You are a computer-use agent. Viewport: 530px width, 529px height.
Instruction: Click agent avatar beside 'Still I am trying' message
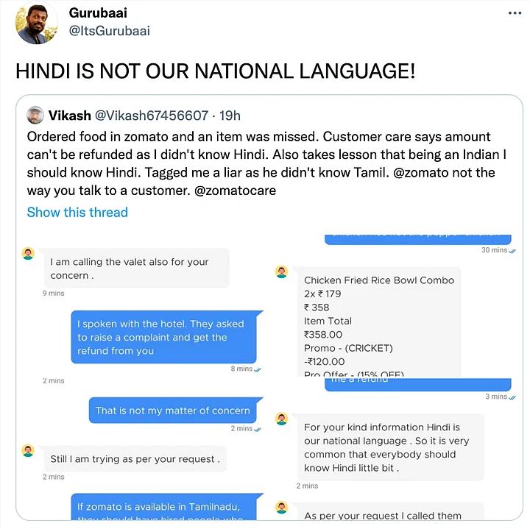[x=28, y=450]
